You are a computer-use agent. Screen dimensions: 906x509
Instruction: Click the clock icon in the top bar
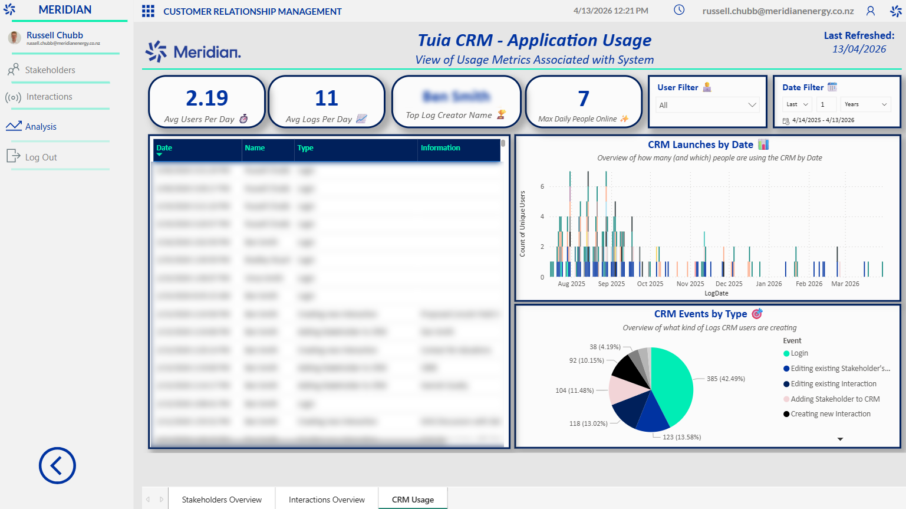[x=679, y=10]
